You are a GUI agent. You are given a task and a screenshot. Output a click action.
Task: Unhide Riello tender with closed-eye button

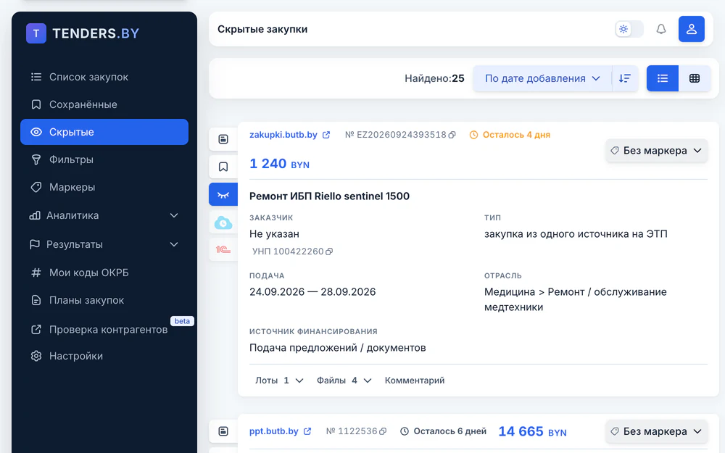pyautogui.click(x=223, y=194)
